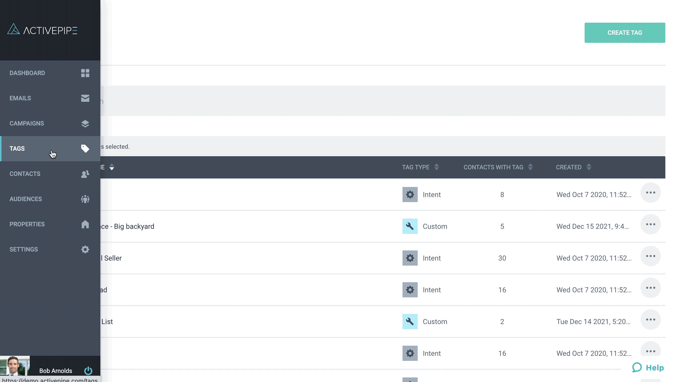Screen dimensions: 684x382
Task: Click the Properties house icon
Action: [x=85, y=224]
